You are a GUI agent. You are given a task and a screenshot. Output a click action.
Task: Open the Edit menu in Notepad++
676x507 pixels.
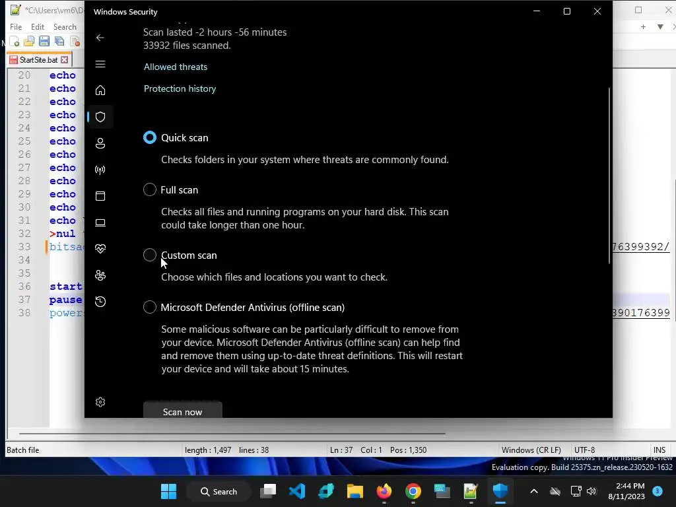click(x=38, y=26)
